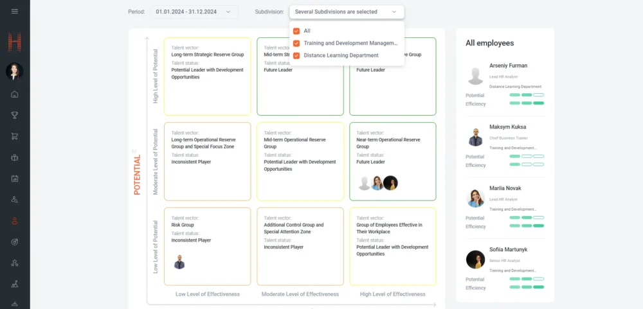Click the red H company logo
Image resolution: width=643 pixels, height=309 pixels.
tap(15, 43)
